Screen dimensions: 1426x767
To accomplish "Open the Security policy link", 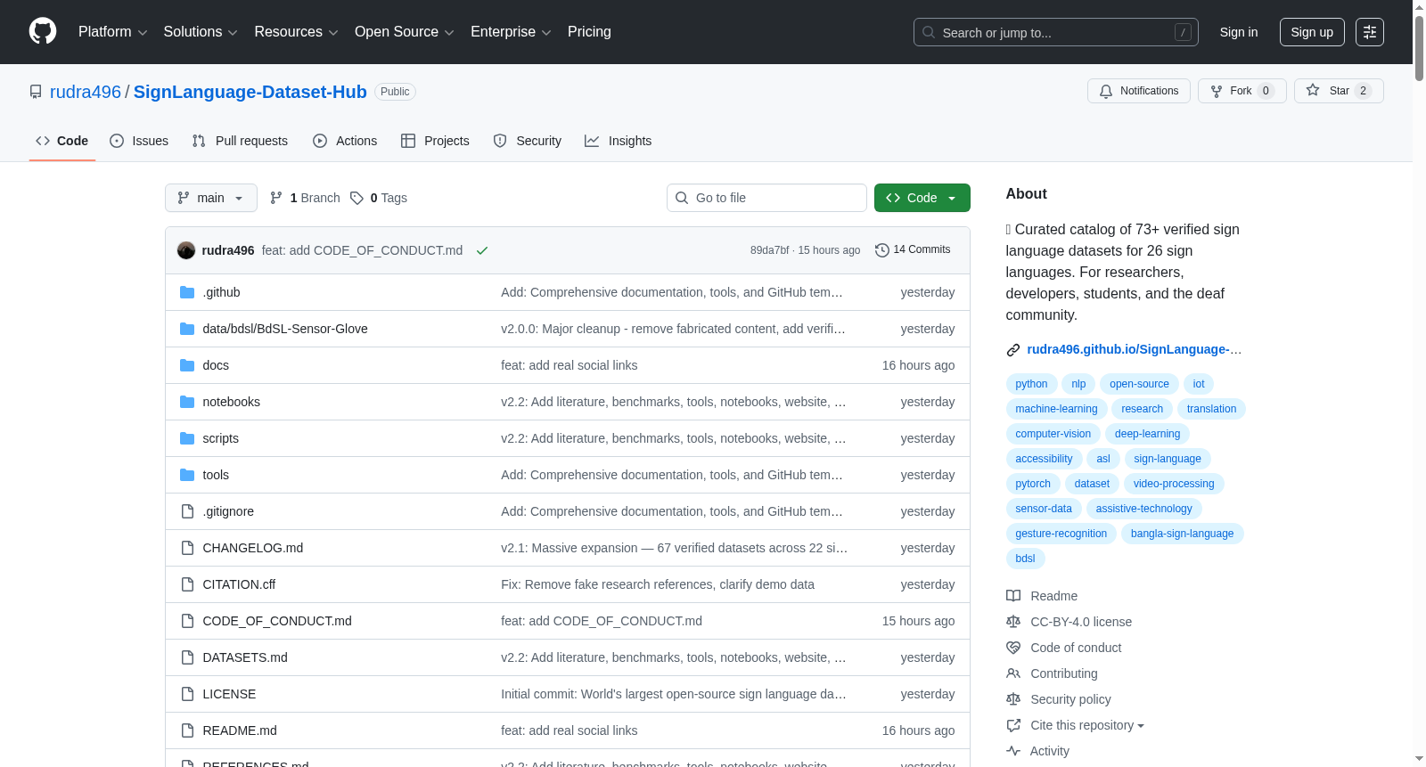I will click(1070, 699).
